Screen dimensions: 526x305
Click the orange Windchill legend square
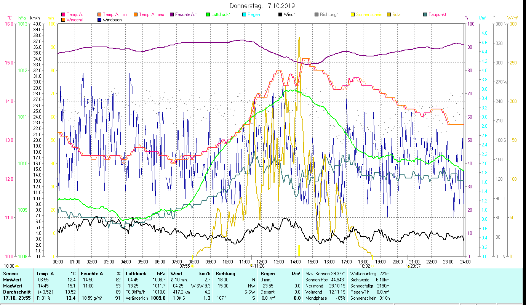63,20
